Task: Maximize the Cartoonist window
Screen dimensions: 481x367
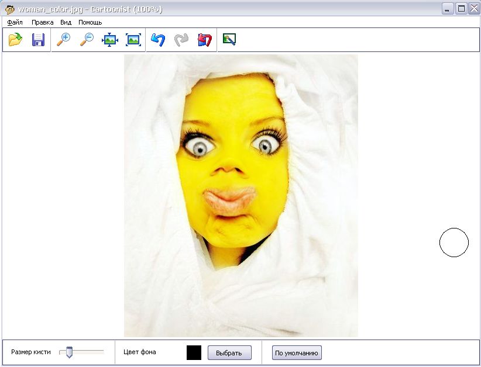Action: coord(461,9)
